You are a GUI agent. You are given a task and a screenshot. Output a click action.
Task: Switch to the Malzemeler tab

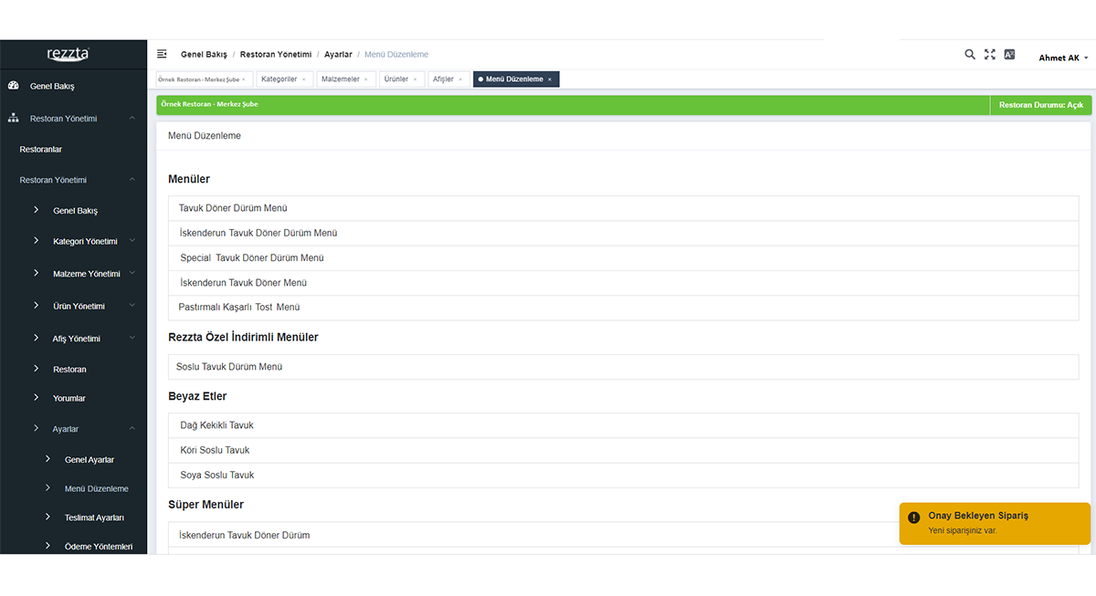coord(341,79)
